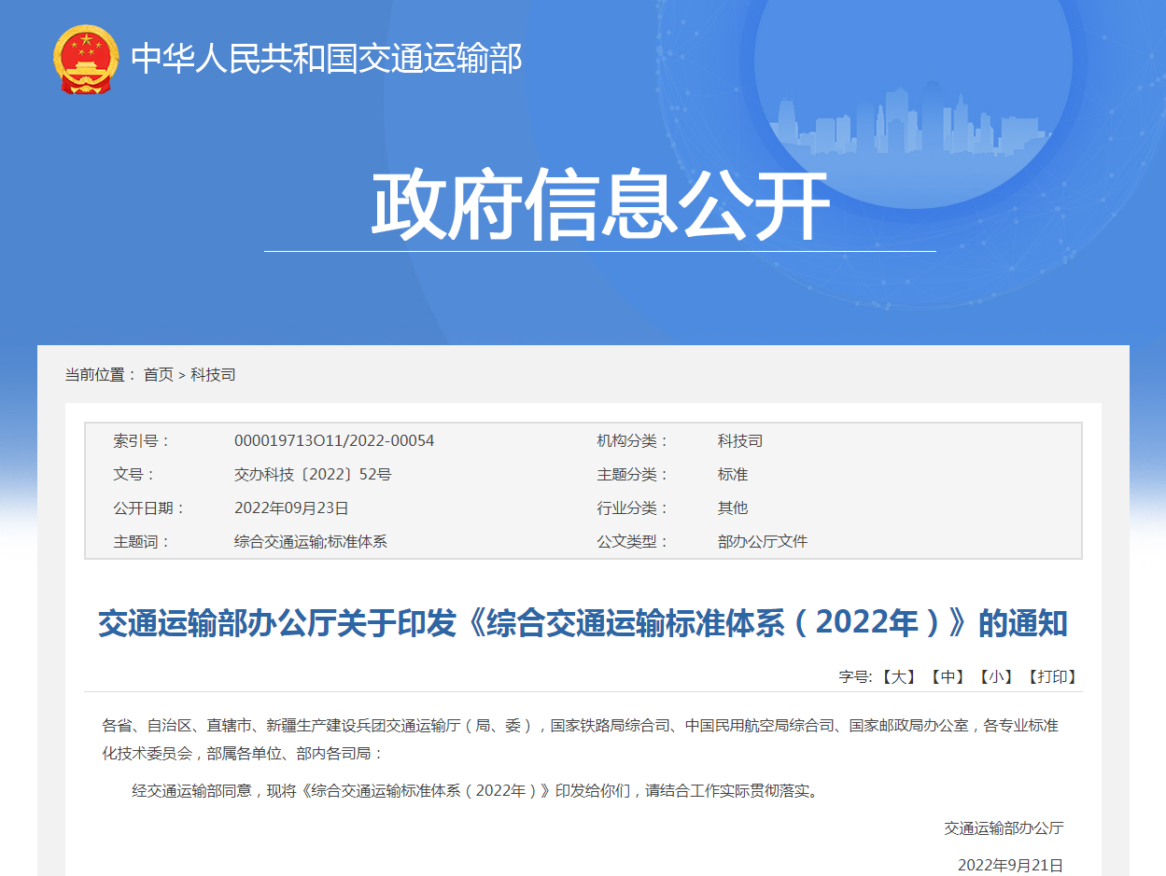Click the index number 000019713O11/2022-00054
The height and width of the screenshot is (876, 1166).
[x=333, y=440]
